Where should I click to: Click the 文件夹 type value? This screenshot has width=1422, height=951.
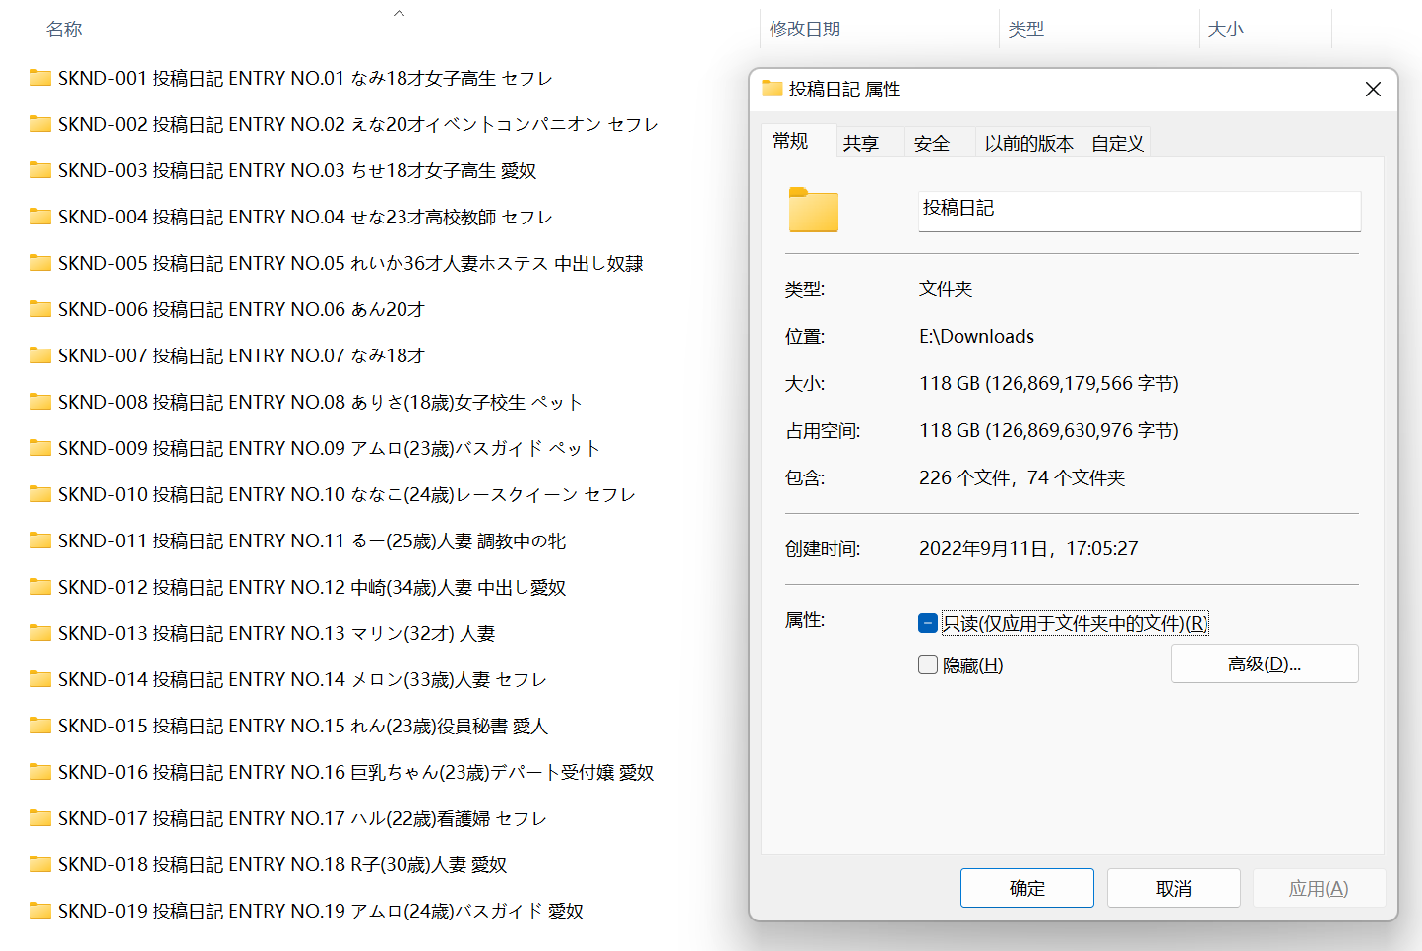pos(946,288)
